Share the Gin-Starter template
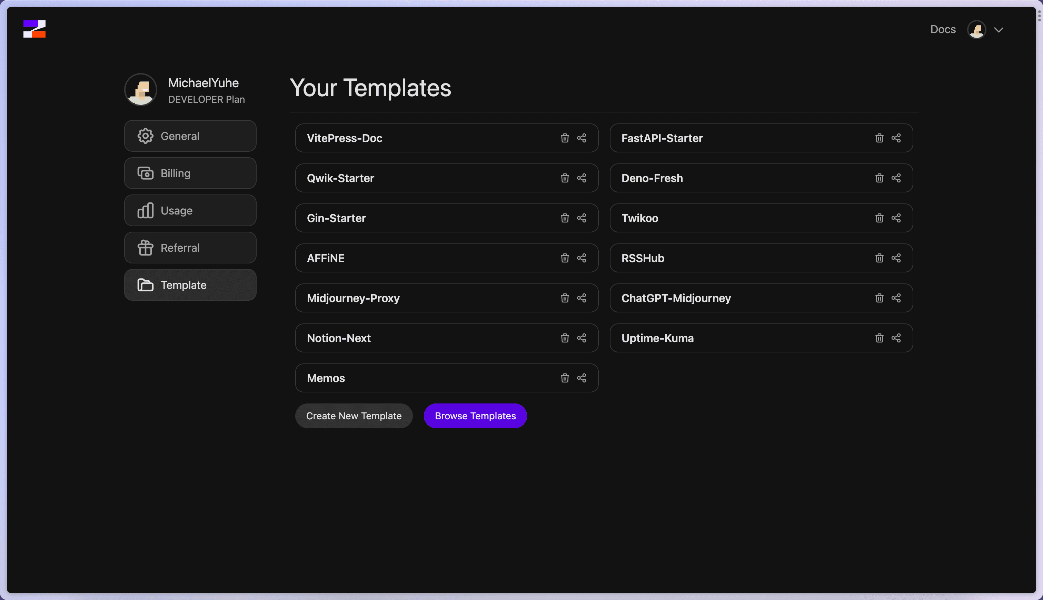 tap(582, 218)
